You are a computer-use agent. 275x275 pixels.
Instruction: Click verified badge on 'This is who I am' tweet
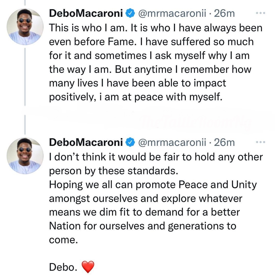[131, 13]
